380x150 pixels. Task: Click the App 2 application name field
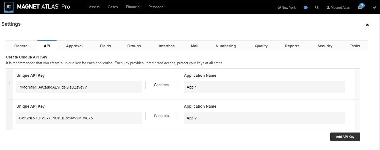tap(264, 118)
